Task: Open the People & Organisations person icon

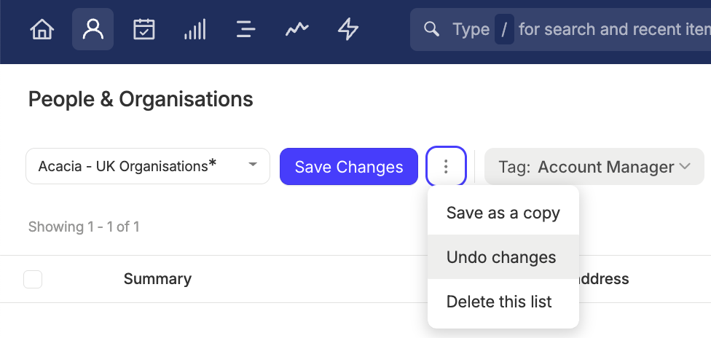Action: pyautogui.click(x=93, y=29)
